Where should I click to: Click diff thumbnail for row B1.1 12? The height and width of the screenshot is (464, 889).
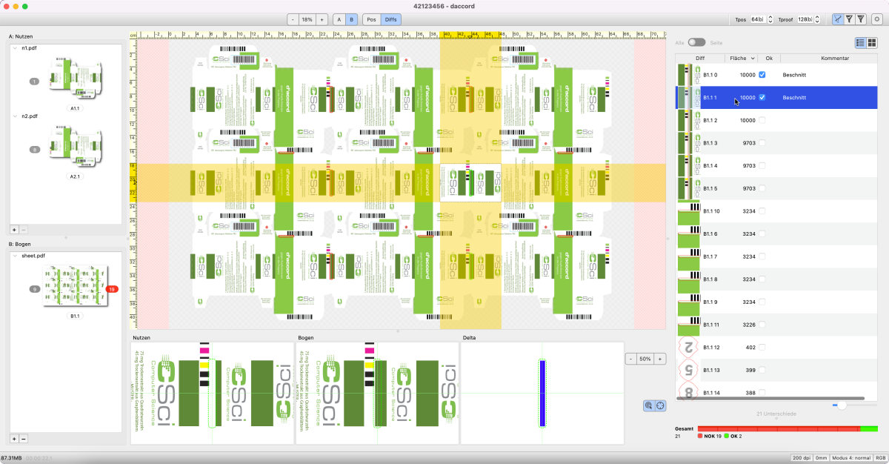coord(688,347)
